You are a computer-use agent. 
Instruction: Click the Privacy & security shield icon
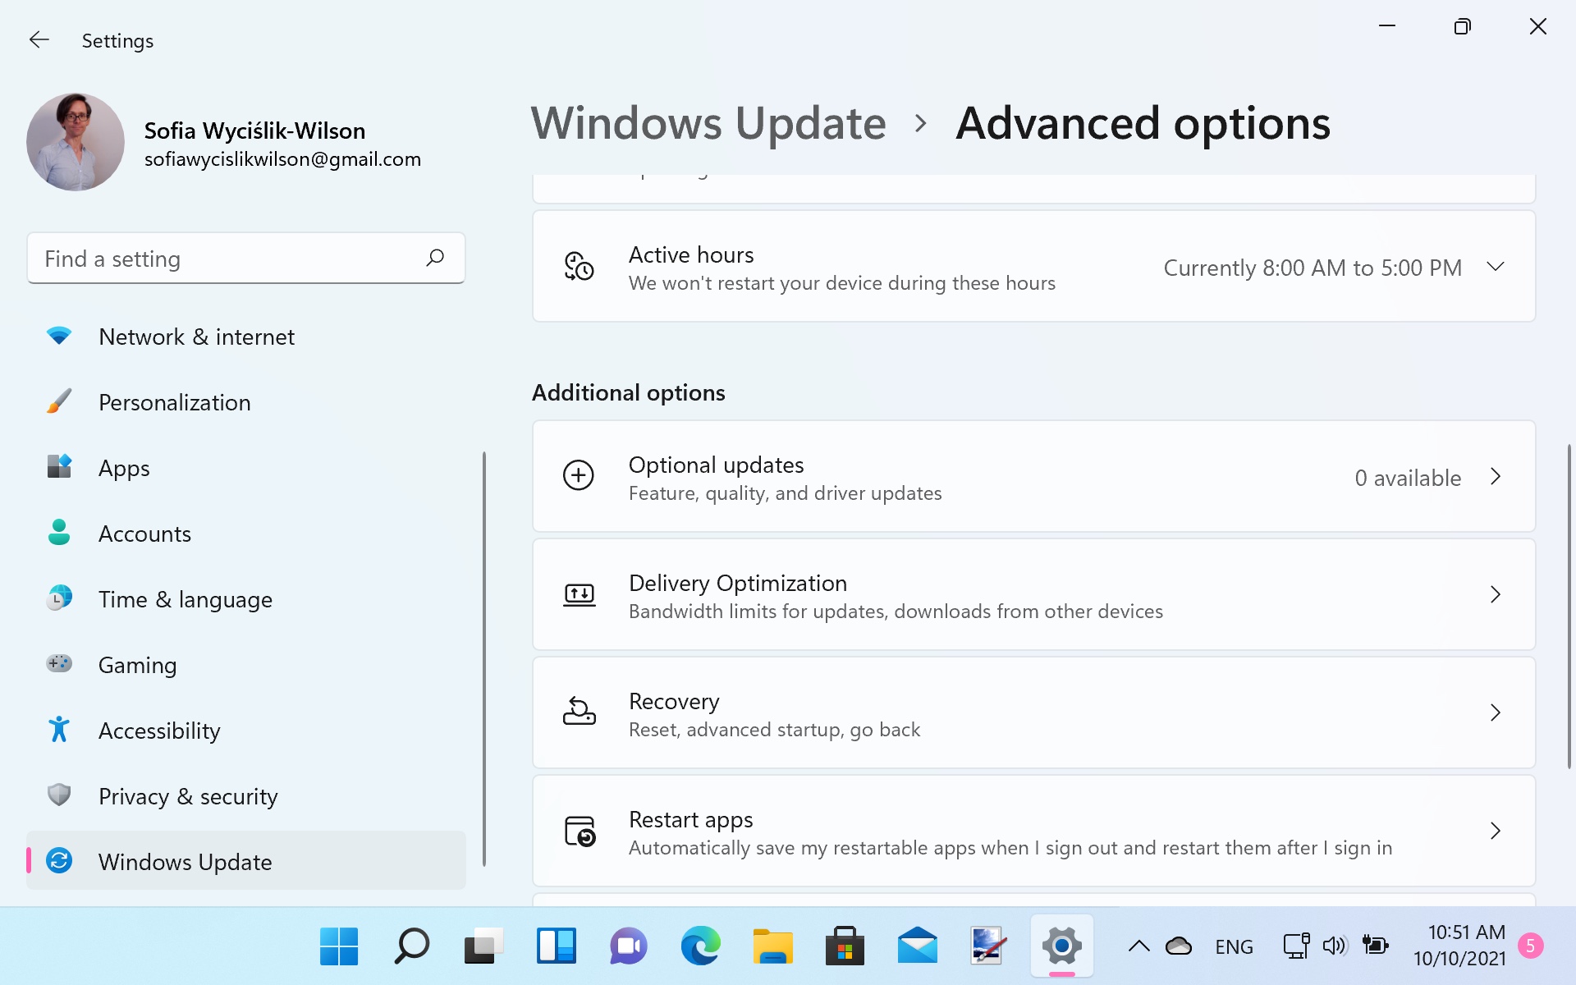click(59, 795)
